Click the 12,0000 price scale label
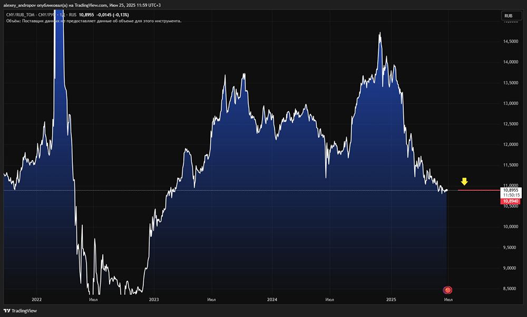The width and height of the screenshot is (527, 317). [x=511, y=144]
